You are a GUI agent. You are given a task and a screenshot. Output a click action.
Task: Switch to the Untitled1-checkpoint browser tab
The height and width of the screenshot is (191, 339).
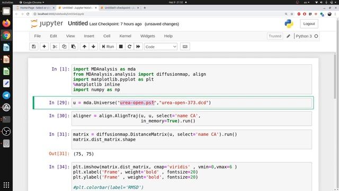click(x=120, y=8)
